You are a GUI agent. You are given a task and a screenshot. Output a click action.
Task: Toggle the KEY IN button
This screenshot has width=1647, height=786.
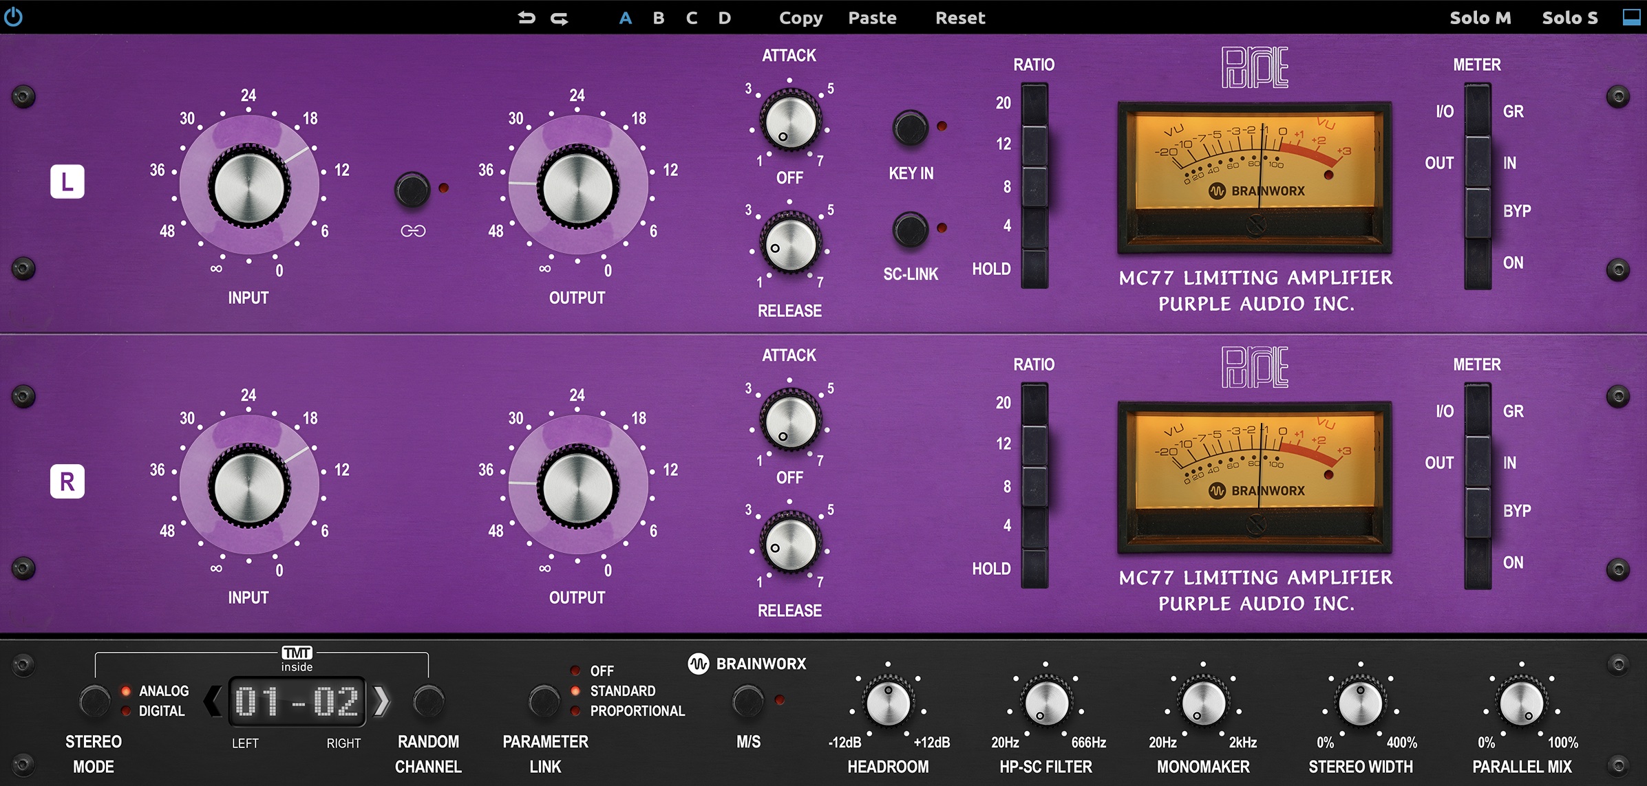click(x=910, y=128)
